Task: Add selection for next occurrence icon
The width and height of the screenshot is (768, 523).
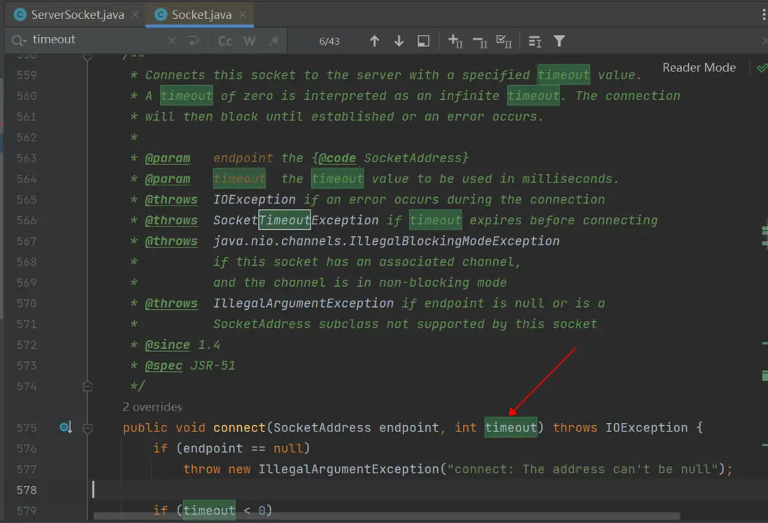Action: click(x=455, y=41)
